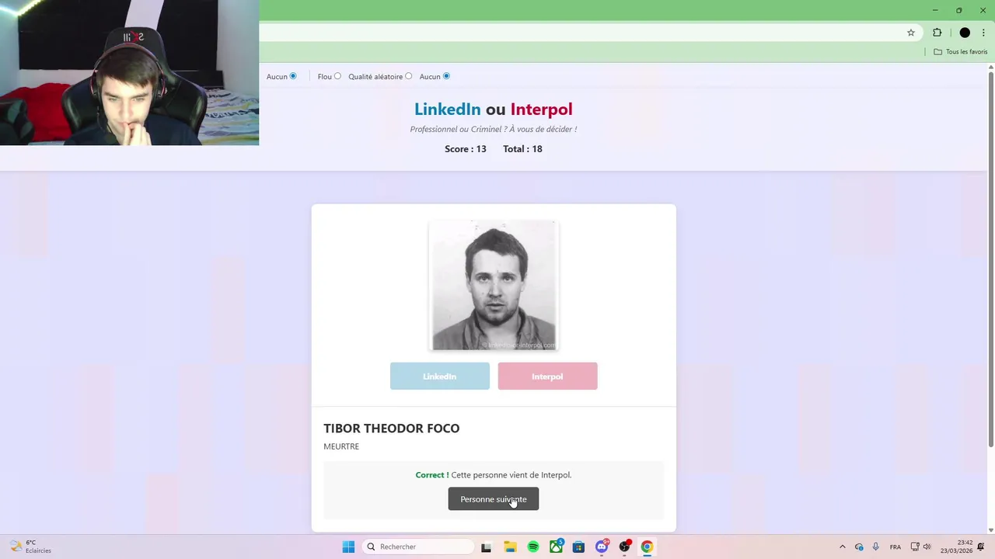995x559 pixels.
Task: Open network settings tray icon
Action: pos(915,547)
